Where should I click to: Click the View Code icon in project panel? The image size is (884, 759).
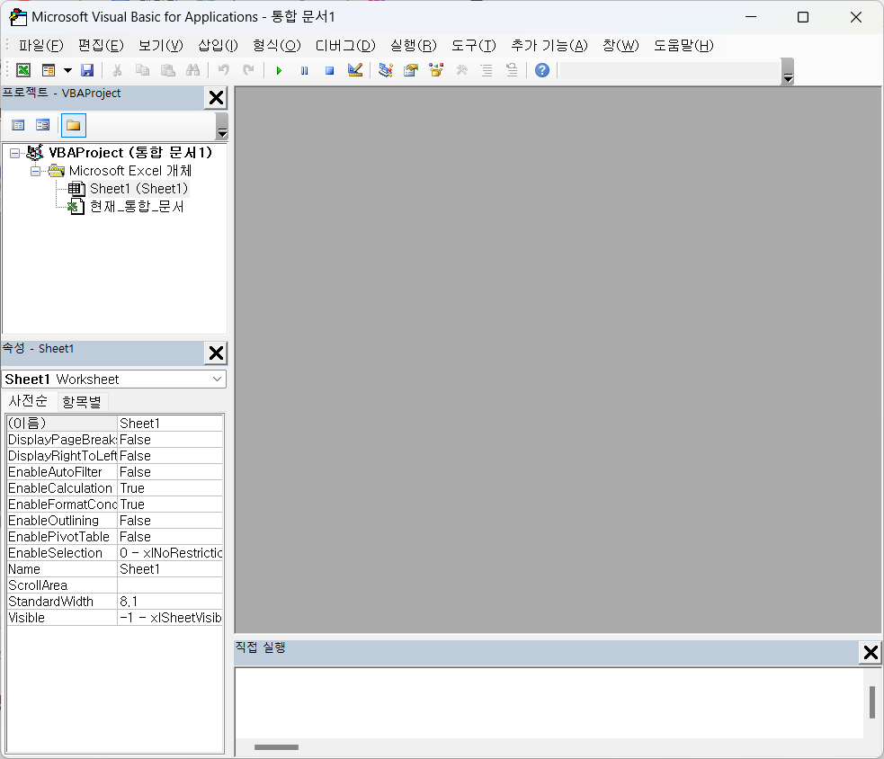click(18, 125)
